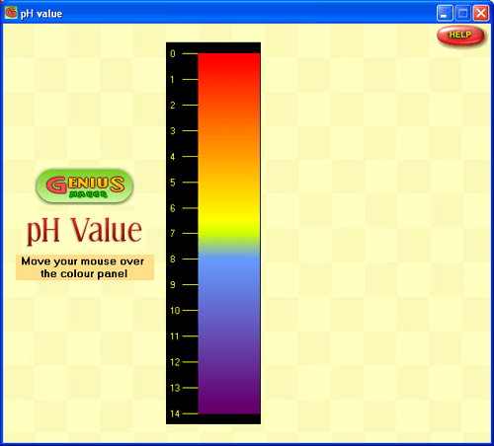Click the light blue band at pH 9 on the colour panel
494x446 pixels.
pyautogui.click(x=229, y=285)
